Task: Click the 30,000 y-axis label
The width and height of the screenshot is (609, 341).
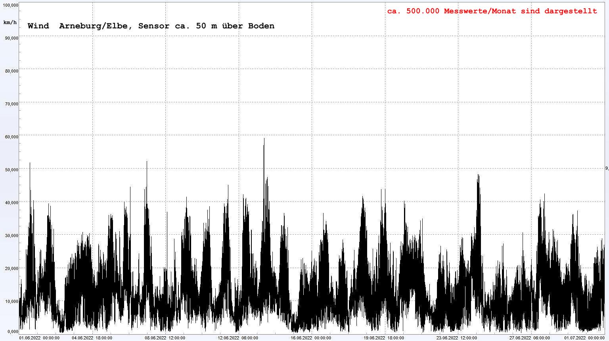Action: (x=11, y=236)
